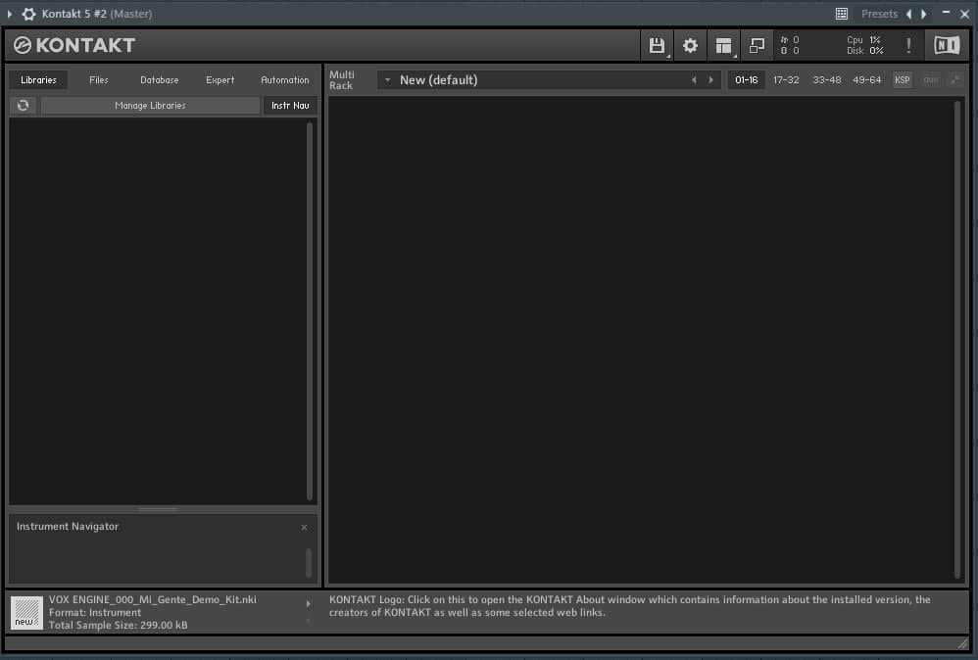The height and width of the screenshot is (660, 978).
Task: Click Instrument Navigator scrollbar
Action: 308,562
